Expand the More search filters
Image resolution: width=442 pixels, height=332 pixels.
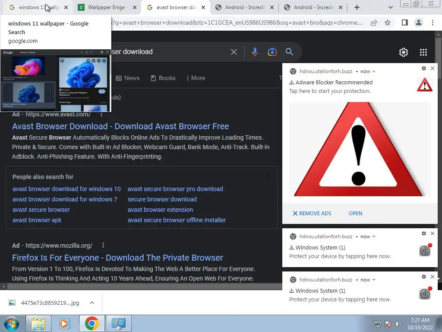pyautogui.click(x=196, y=78)
